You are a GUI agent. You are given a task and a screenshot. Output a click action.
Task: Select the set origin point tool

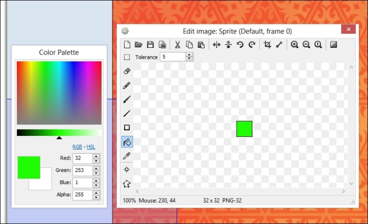click(x=127, y=169)
